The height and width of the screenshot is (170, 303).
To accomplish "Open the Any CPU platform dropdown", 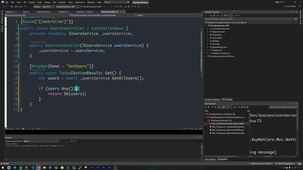I will (48, 7).
